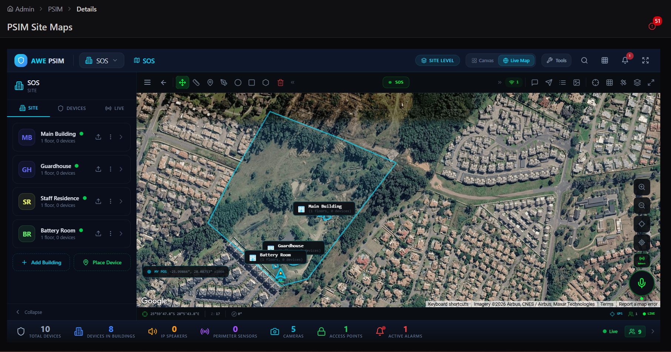The width and height of the screenshot is (671, 352).
Task: Zoom out on the map
Action: click(x=642, y=206)
